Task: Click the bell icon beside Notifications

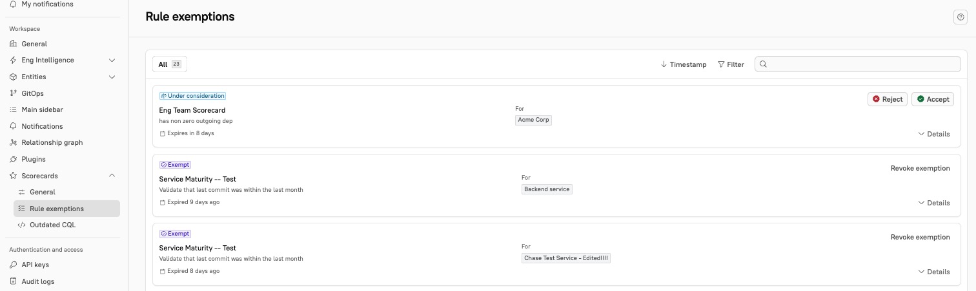Action: click(13, 126)
